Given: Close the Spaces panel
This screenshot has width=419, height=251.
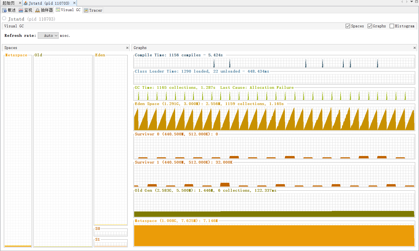Looking at the screenshot, I should (x=127, y=48).
